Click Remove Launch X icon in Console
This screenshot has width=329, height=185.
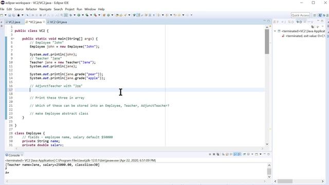214,154
